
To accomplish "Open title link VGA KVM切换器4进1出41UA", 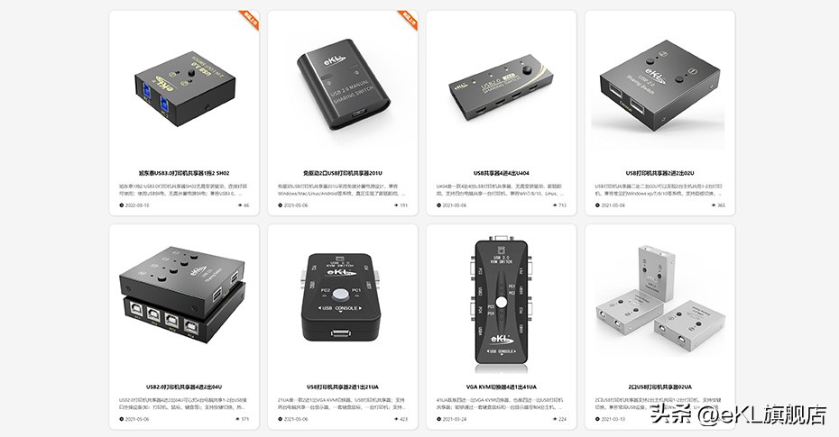I will [x=501, y=387].
